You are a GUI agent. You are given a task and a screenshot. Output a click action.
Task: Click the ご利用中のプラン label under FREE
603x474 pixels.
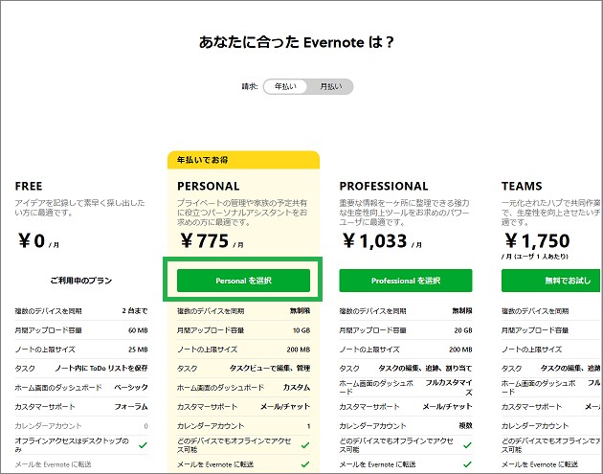(x=81, y=281)
